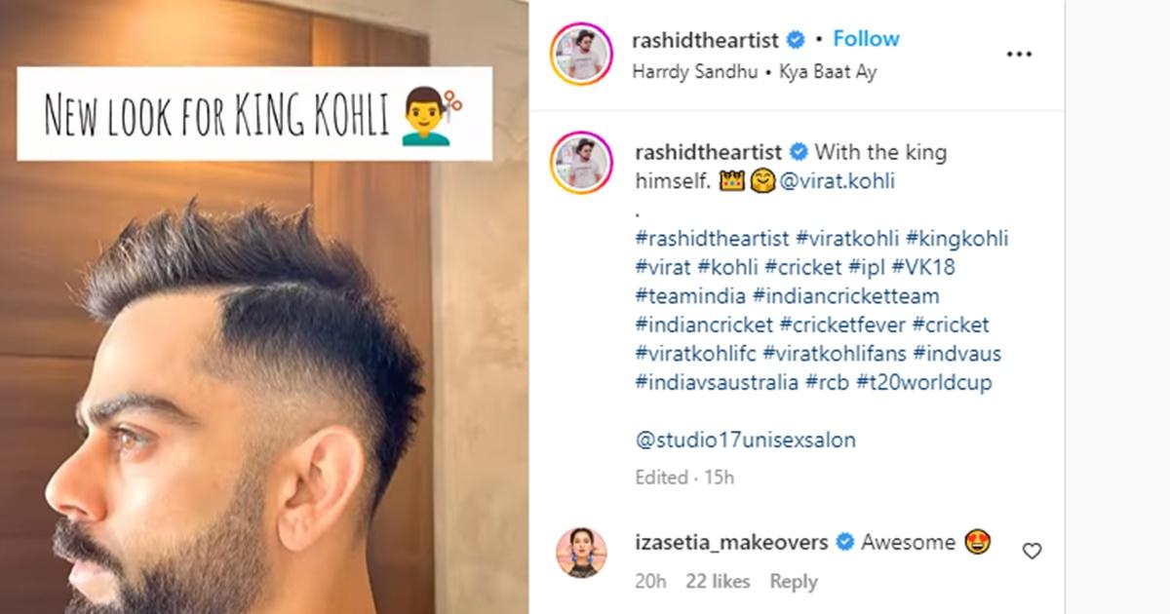This screenshot has width=1170, height=614.
Task: Click the post photo of the haircut
Action: (264, 307)
